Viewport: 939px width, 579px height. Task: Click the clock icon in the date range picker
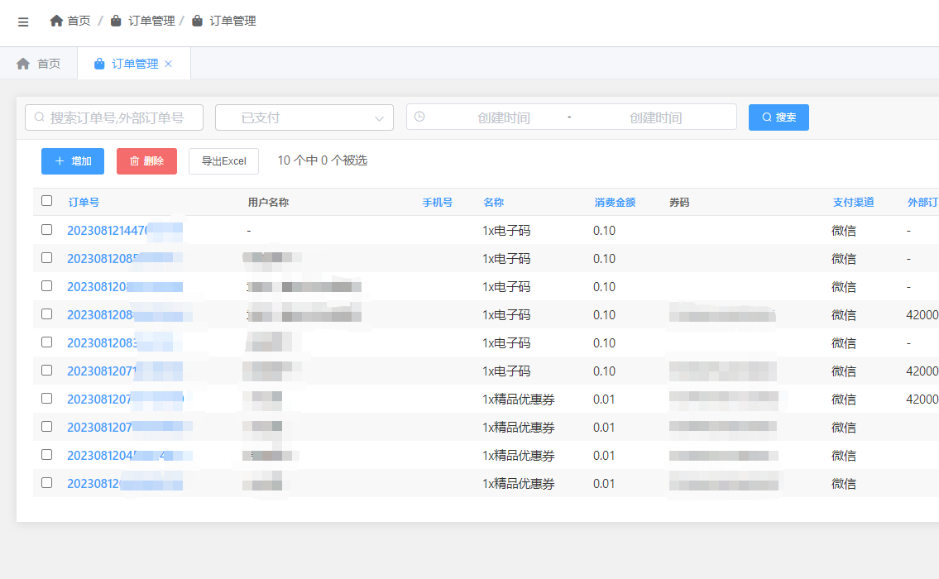pyautogui.click(x=419, y=117)
